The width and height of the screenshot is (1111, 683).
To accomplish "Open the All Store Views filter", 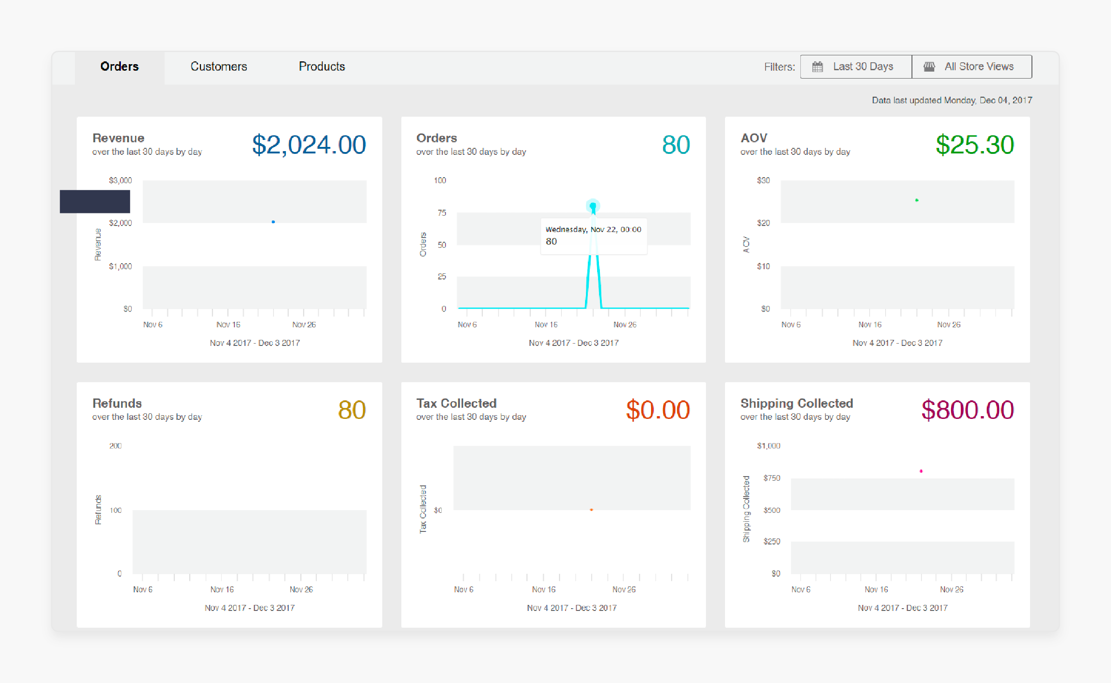I will 972,66.
